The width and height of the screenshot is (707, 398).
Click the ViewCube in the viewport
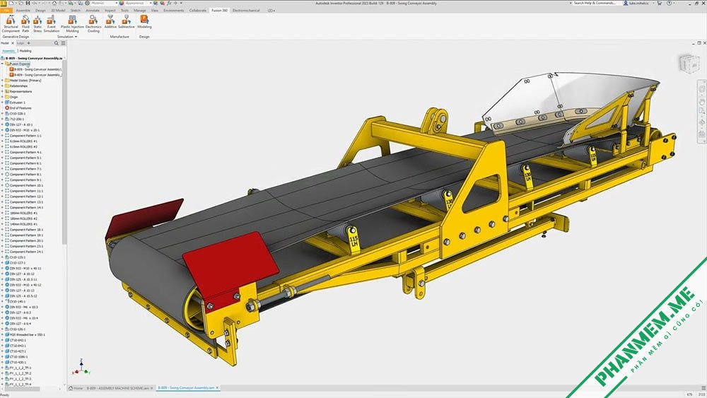689,63
